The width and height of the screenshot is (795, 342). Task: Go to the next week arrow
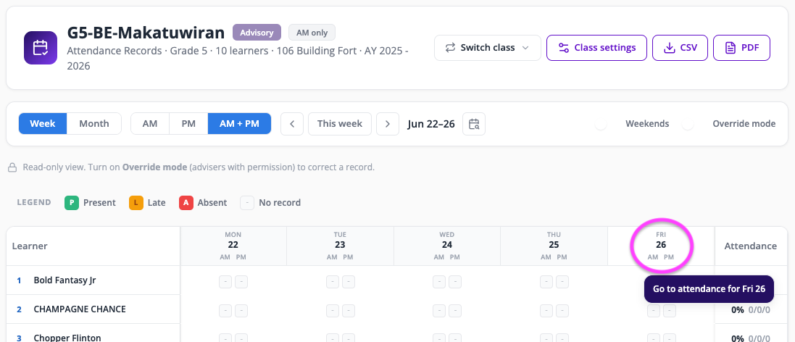coord(388,124)
